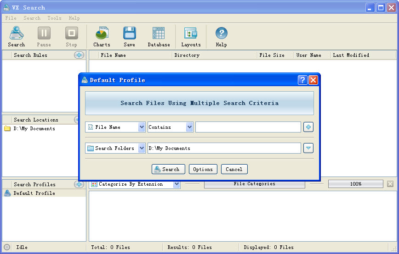This screenshot has height=254, width=399.
Task: Open the File menu
Action: pyautogui.click(x=11, y=18)
